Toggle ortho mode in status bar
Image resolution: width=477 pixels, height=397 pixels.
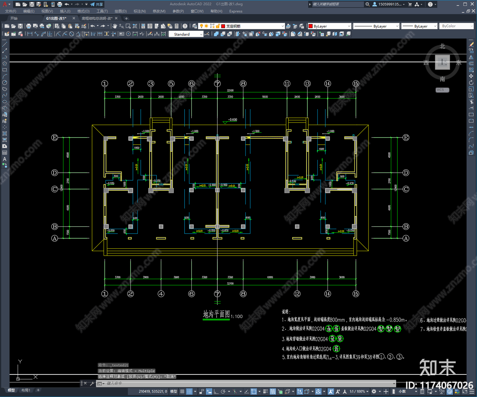[x=216, y=391]
